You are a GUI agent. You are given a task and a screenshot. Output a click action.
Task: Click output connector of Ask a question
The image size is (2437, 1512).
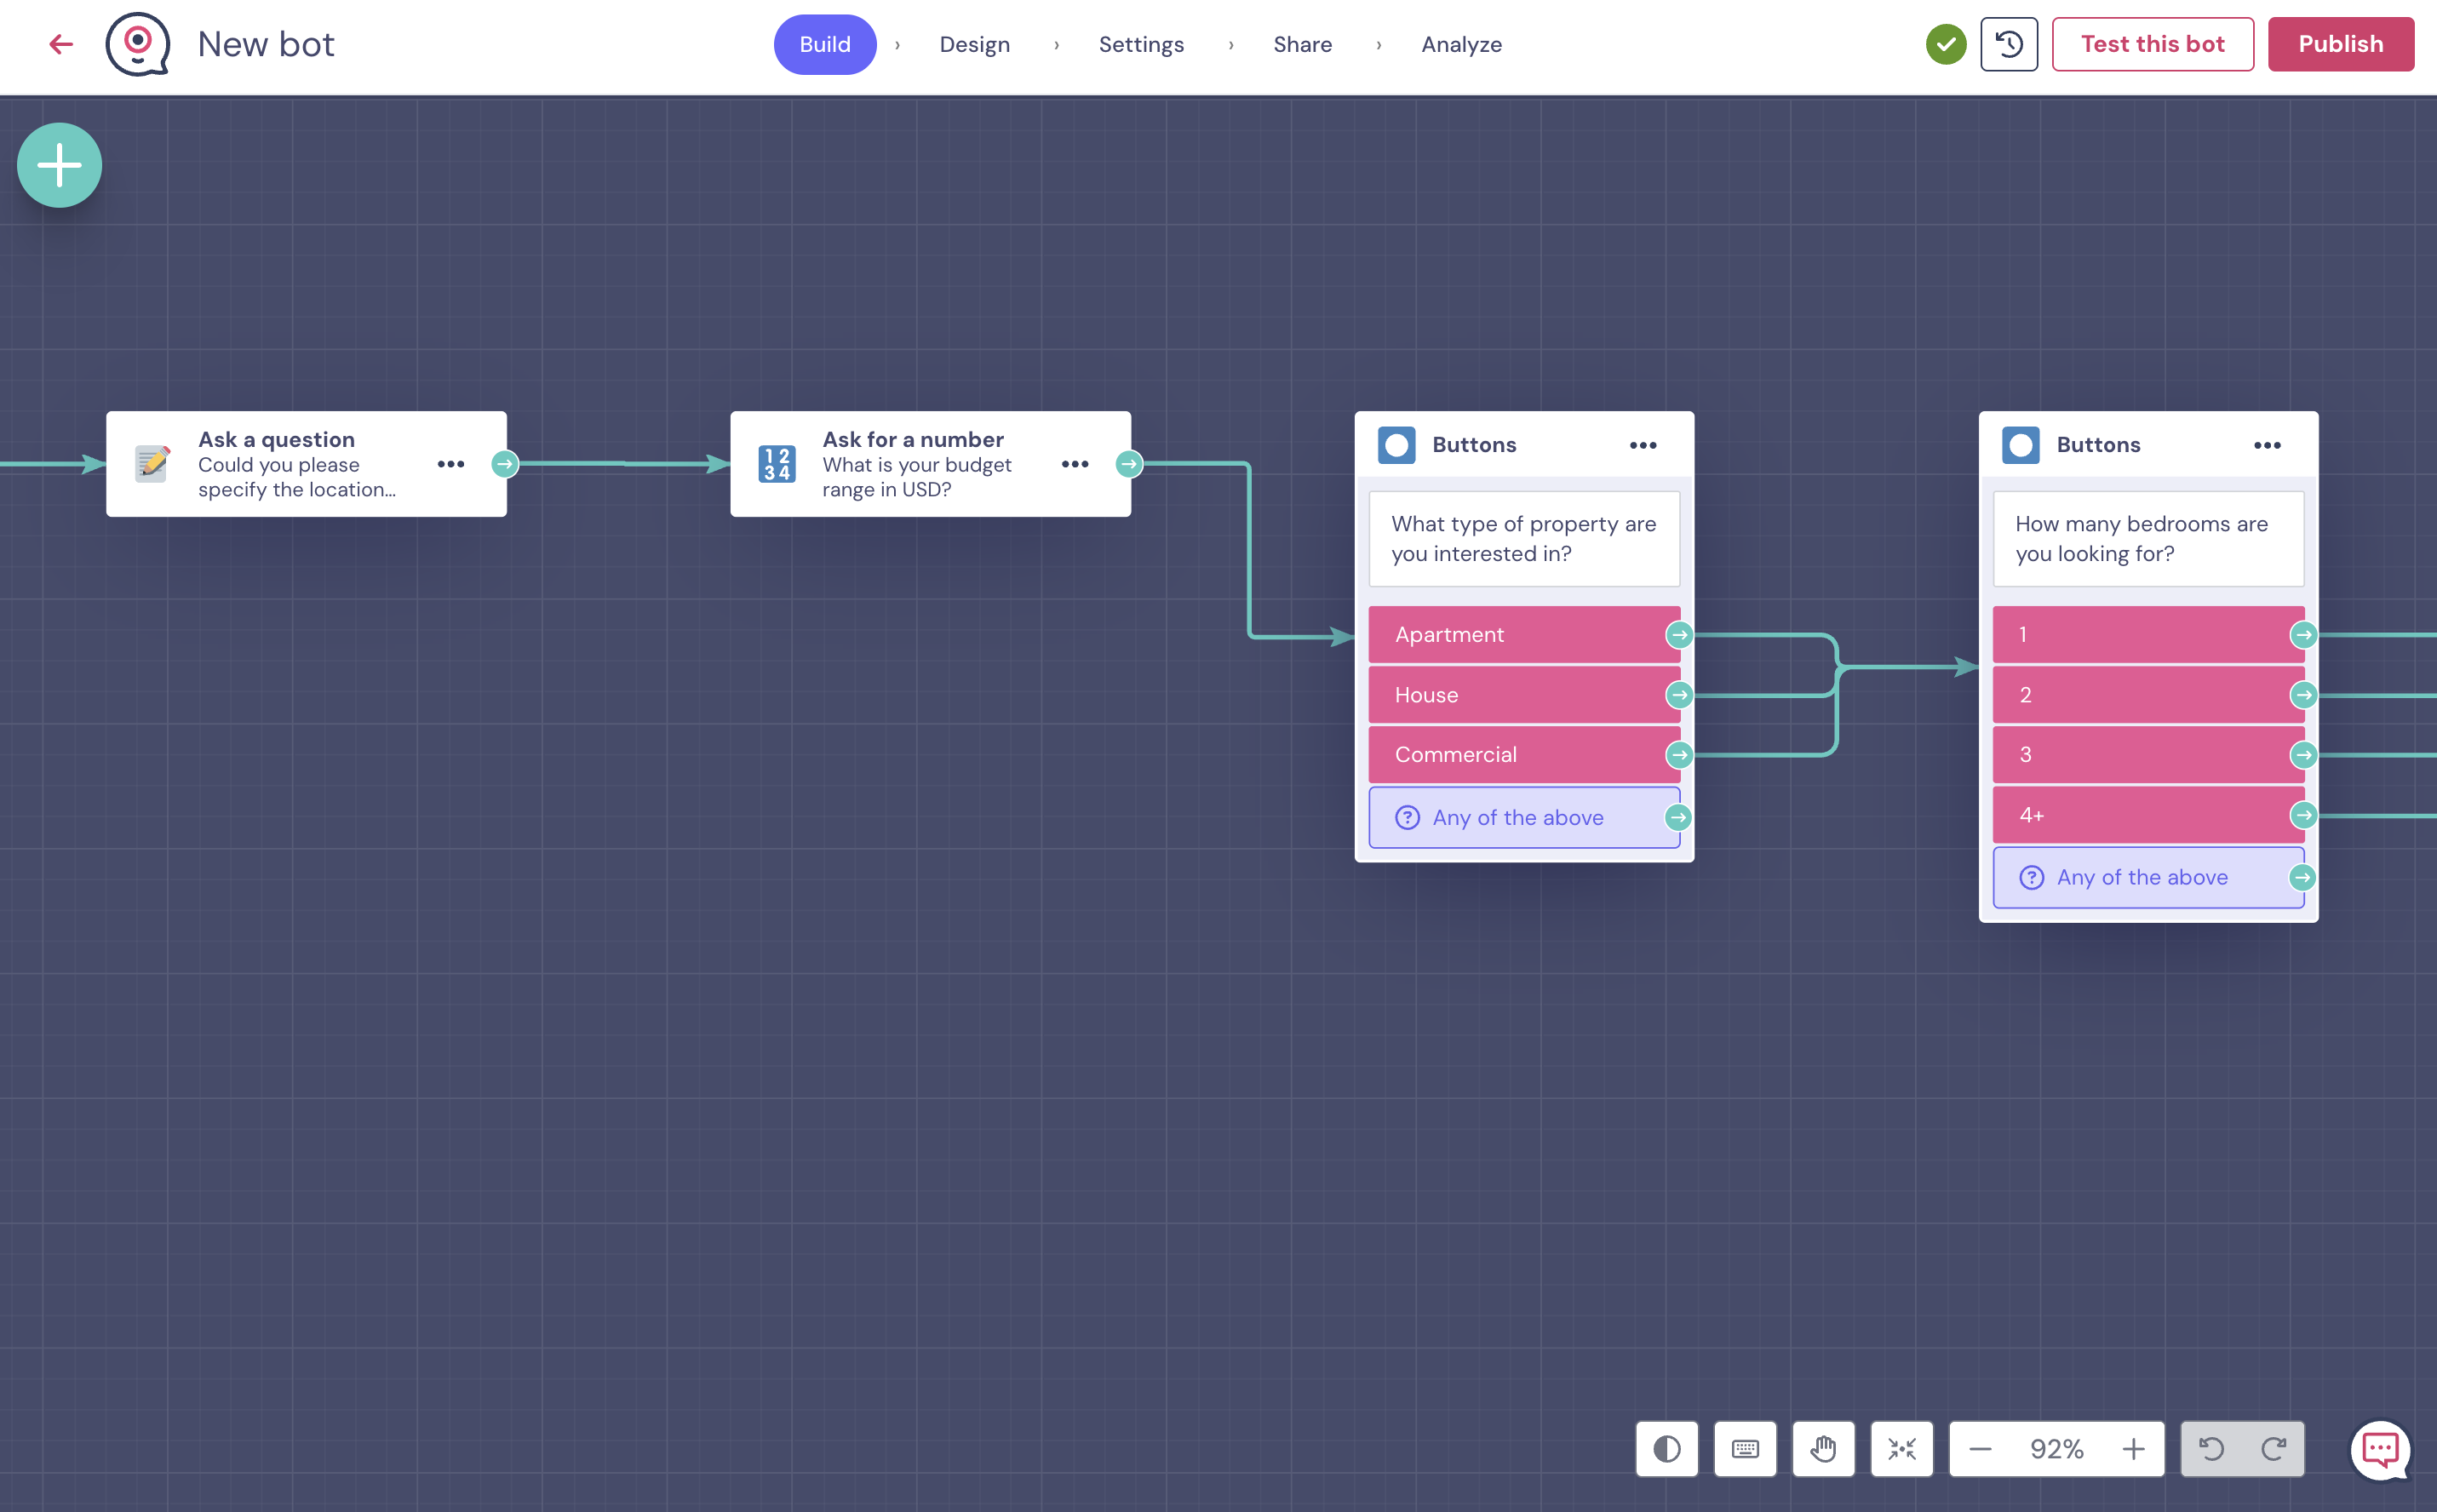[x=505, y=464]
